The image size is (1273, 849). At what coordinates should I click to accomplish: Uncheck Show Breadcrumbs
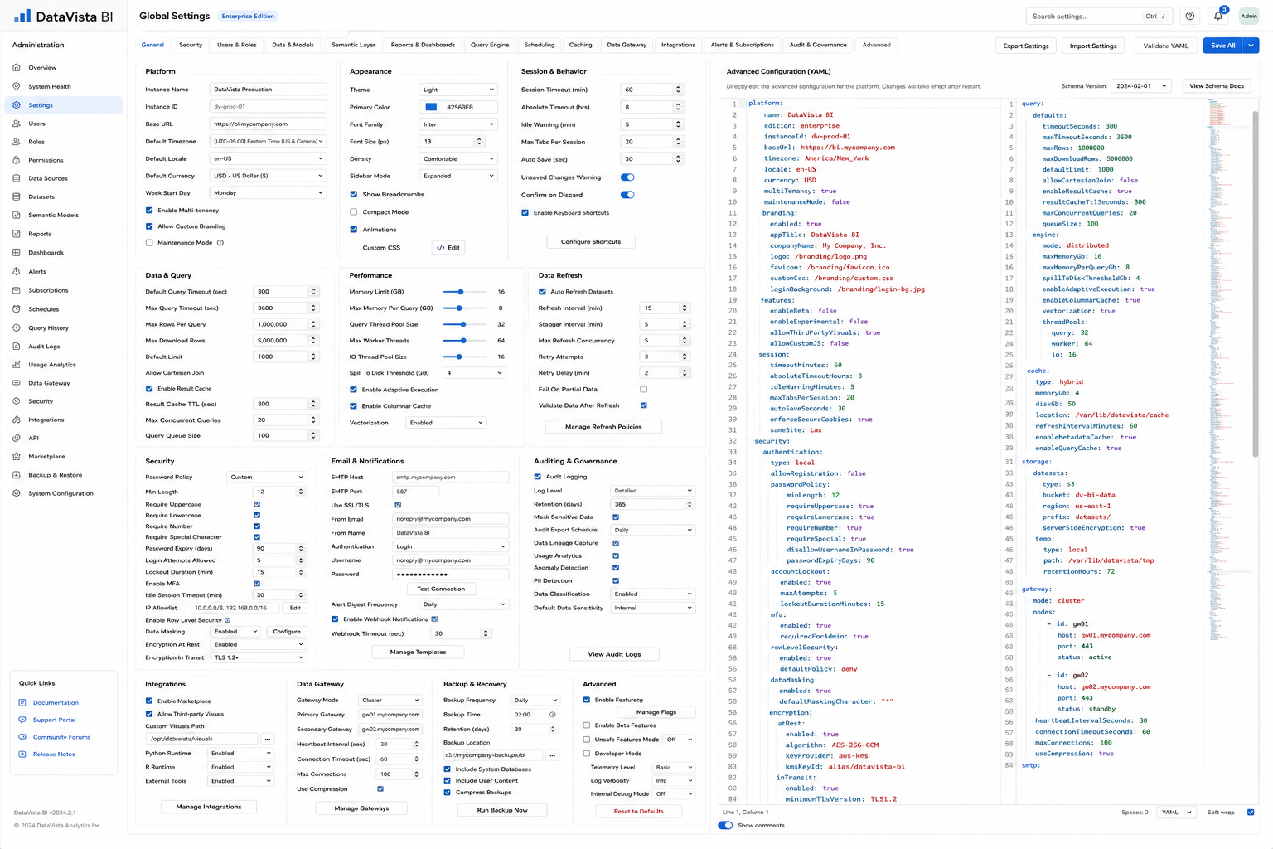tap(354, 195)
